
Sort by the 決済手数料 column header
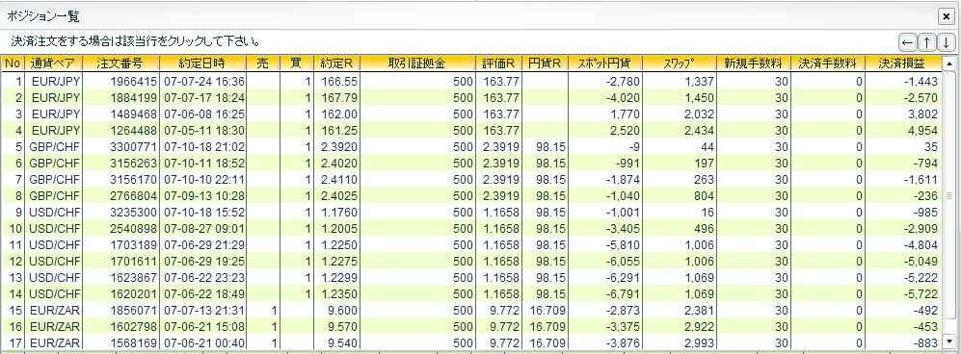pos(827,63)
